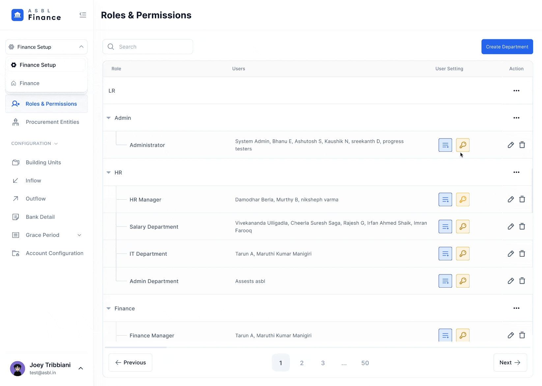Delete the Finance Manager role

click(x=522, y=335)
